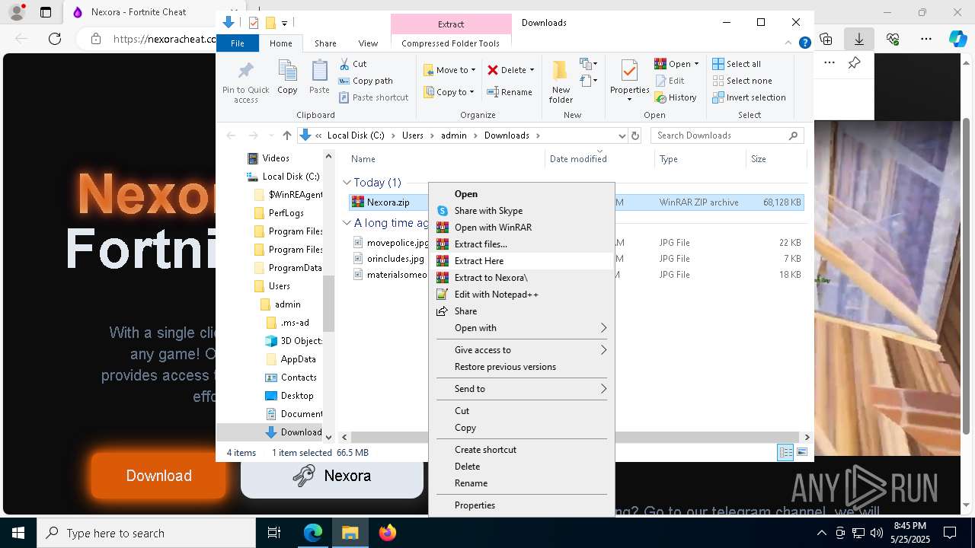Image resolution: width=975 pixels, height=548 pixels.
Task: Open Compressed Folder Tools tab
Action: point(451,43)
